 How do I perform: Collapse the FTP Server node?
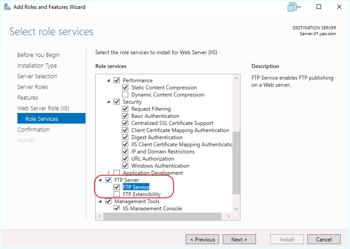tap(100, 180)
